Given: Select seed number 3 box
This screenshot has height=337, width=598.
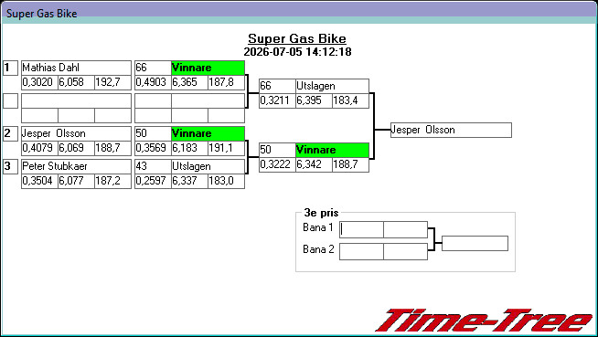Looking at the screenshot, I should coord(10,166).
